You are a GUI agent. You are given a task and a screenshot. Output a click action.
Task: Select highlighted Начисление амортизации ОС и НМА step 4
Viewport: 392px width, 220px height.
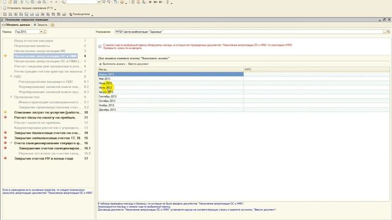45,56
